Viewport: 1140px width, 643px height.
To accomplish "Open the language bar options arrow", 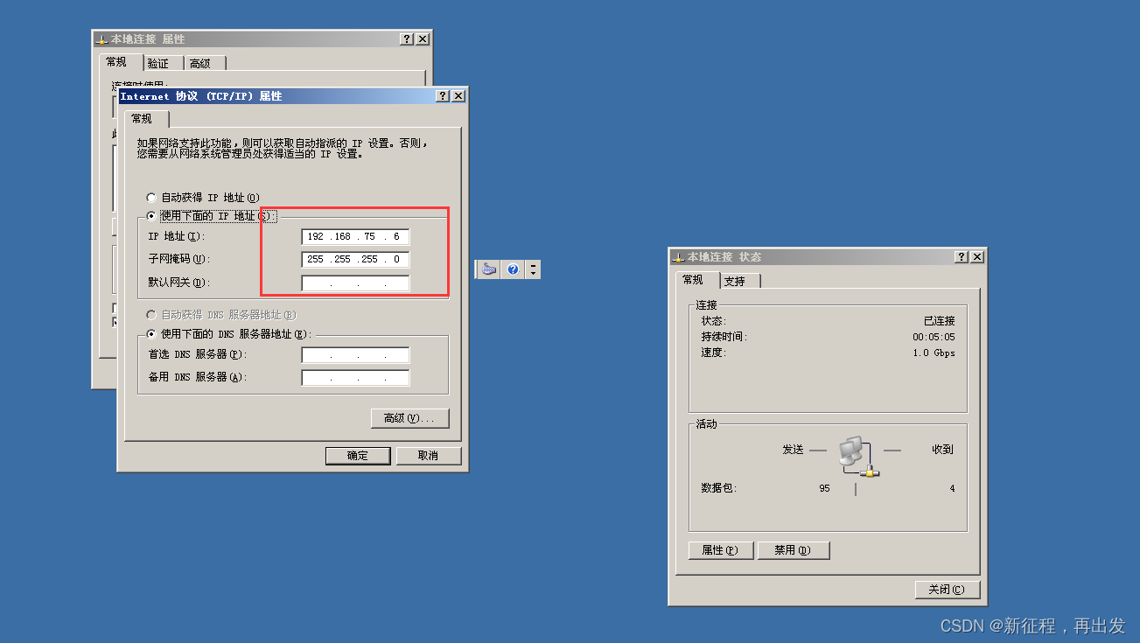I will pyautogui.click(x=533, y=274).
